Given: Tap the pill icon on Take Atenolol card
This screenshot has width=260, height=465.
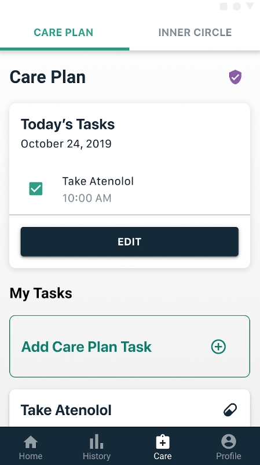Looking at the screenshot, I should pyautogui.click(x=230, y=410).
